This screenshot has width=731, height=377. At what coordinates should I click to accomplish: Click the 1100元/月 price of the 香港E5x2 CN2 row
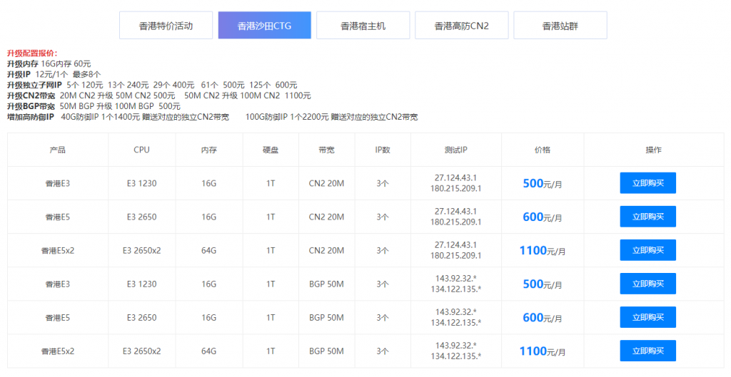click(543, 250)
